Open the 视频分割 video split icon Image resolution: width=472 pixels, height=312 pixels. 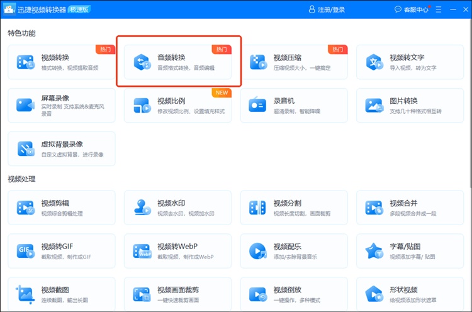pyautogui.click(x=257, y=208)
